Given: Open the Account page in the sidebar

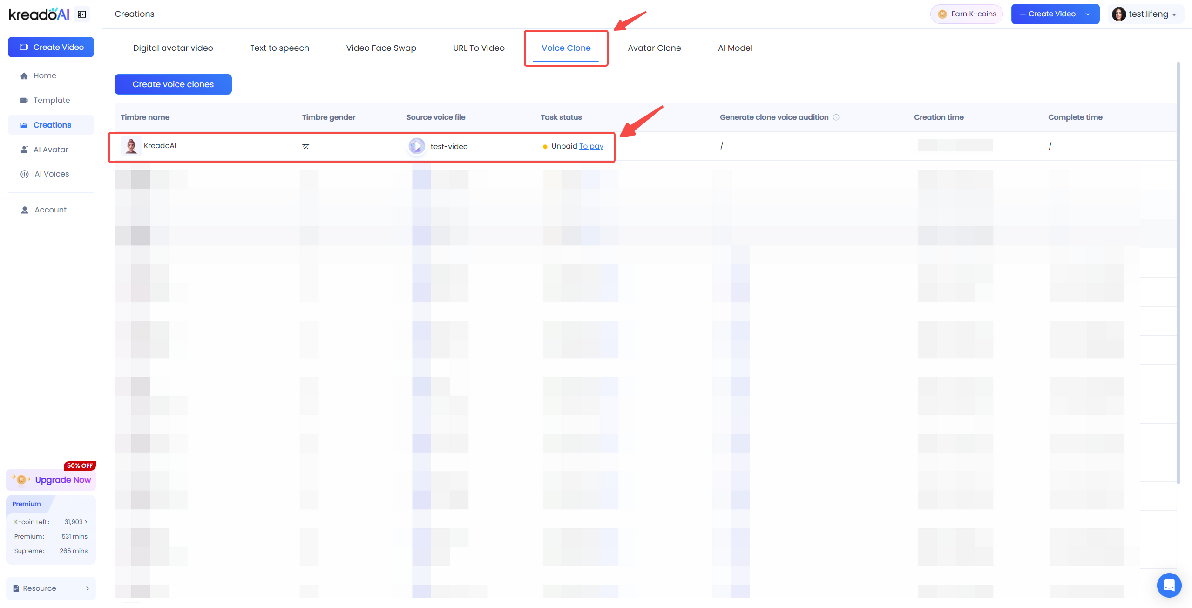Looking at the screenshot, I should point(50,210).
